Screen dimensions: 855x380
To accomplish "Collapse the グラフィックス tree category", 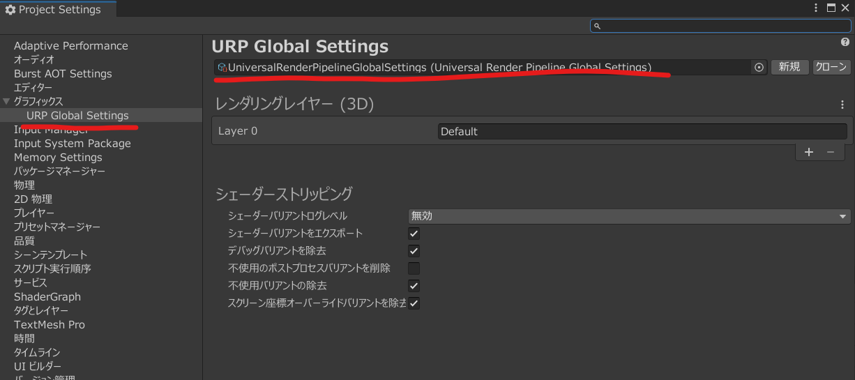I will tap(6, 102).
